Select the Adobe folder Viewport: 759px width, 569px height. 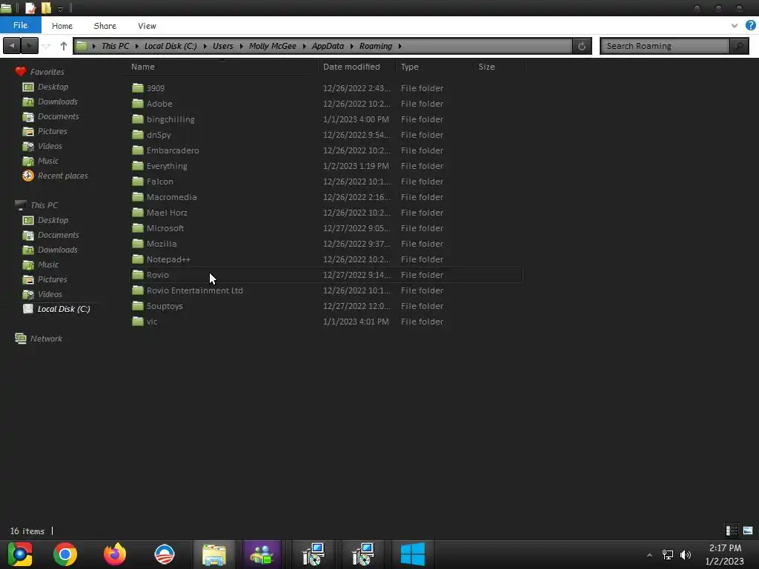(x=326, y=104)
